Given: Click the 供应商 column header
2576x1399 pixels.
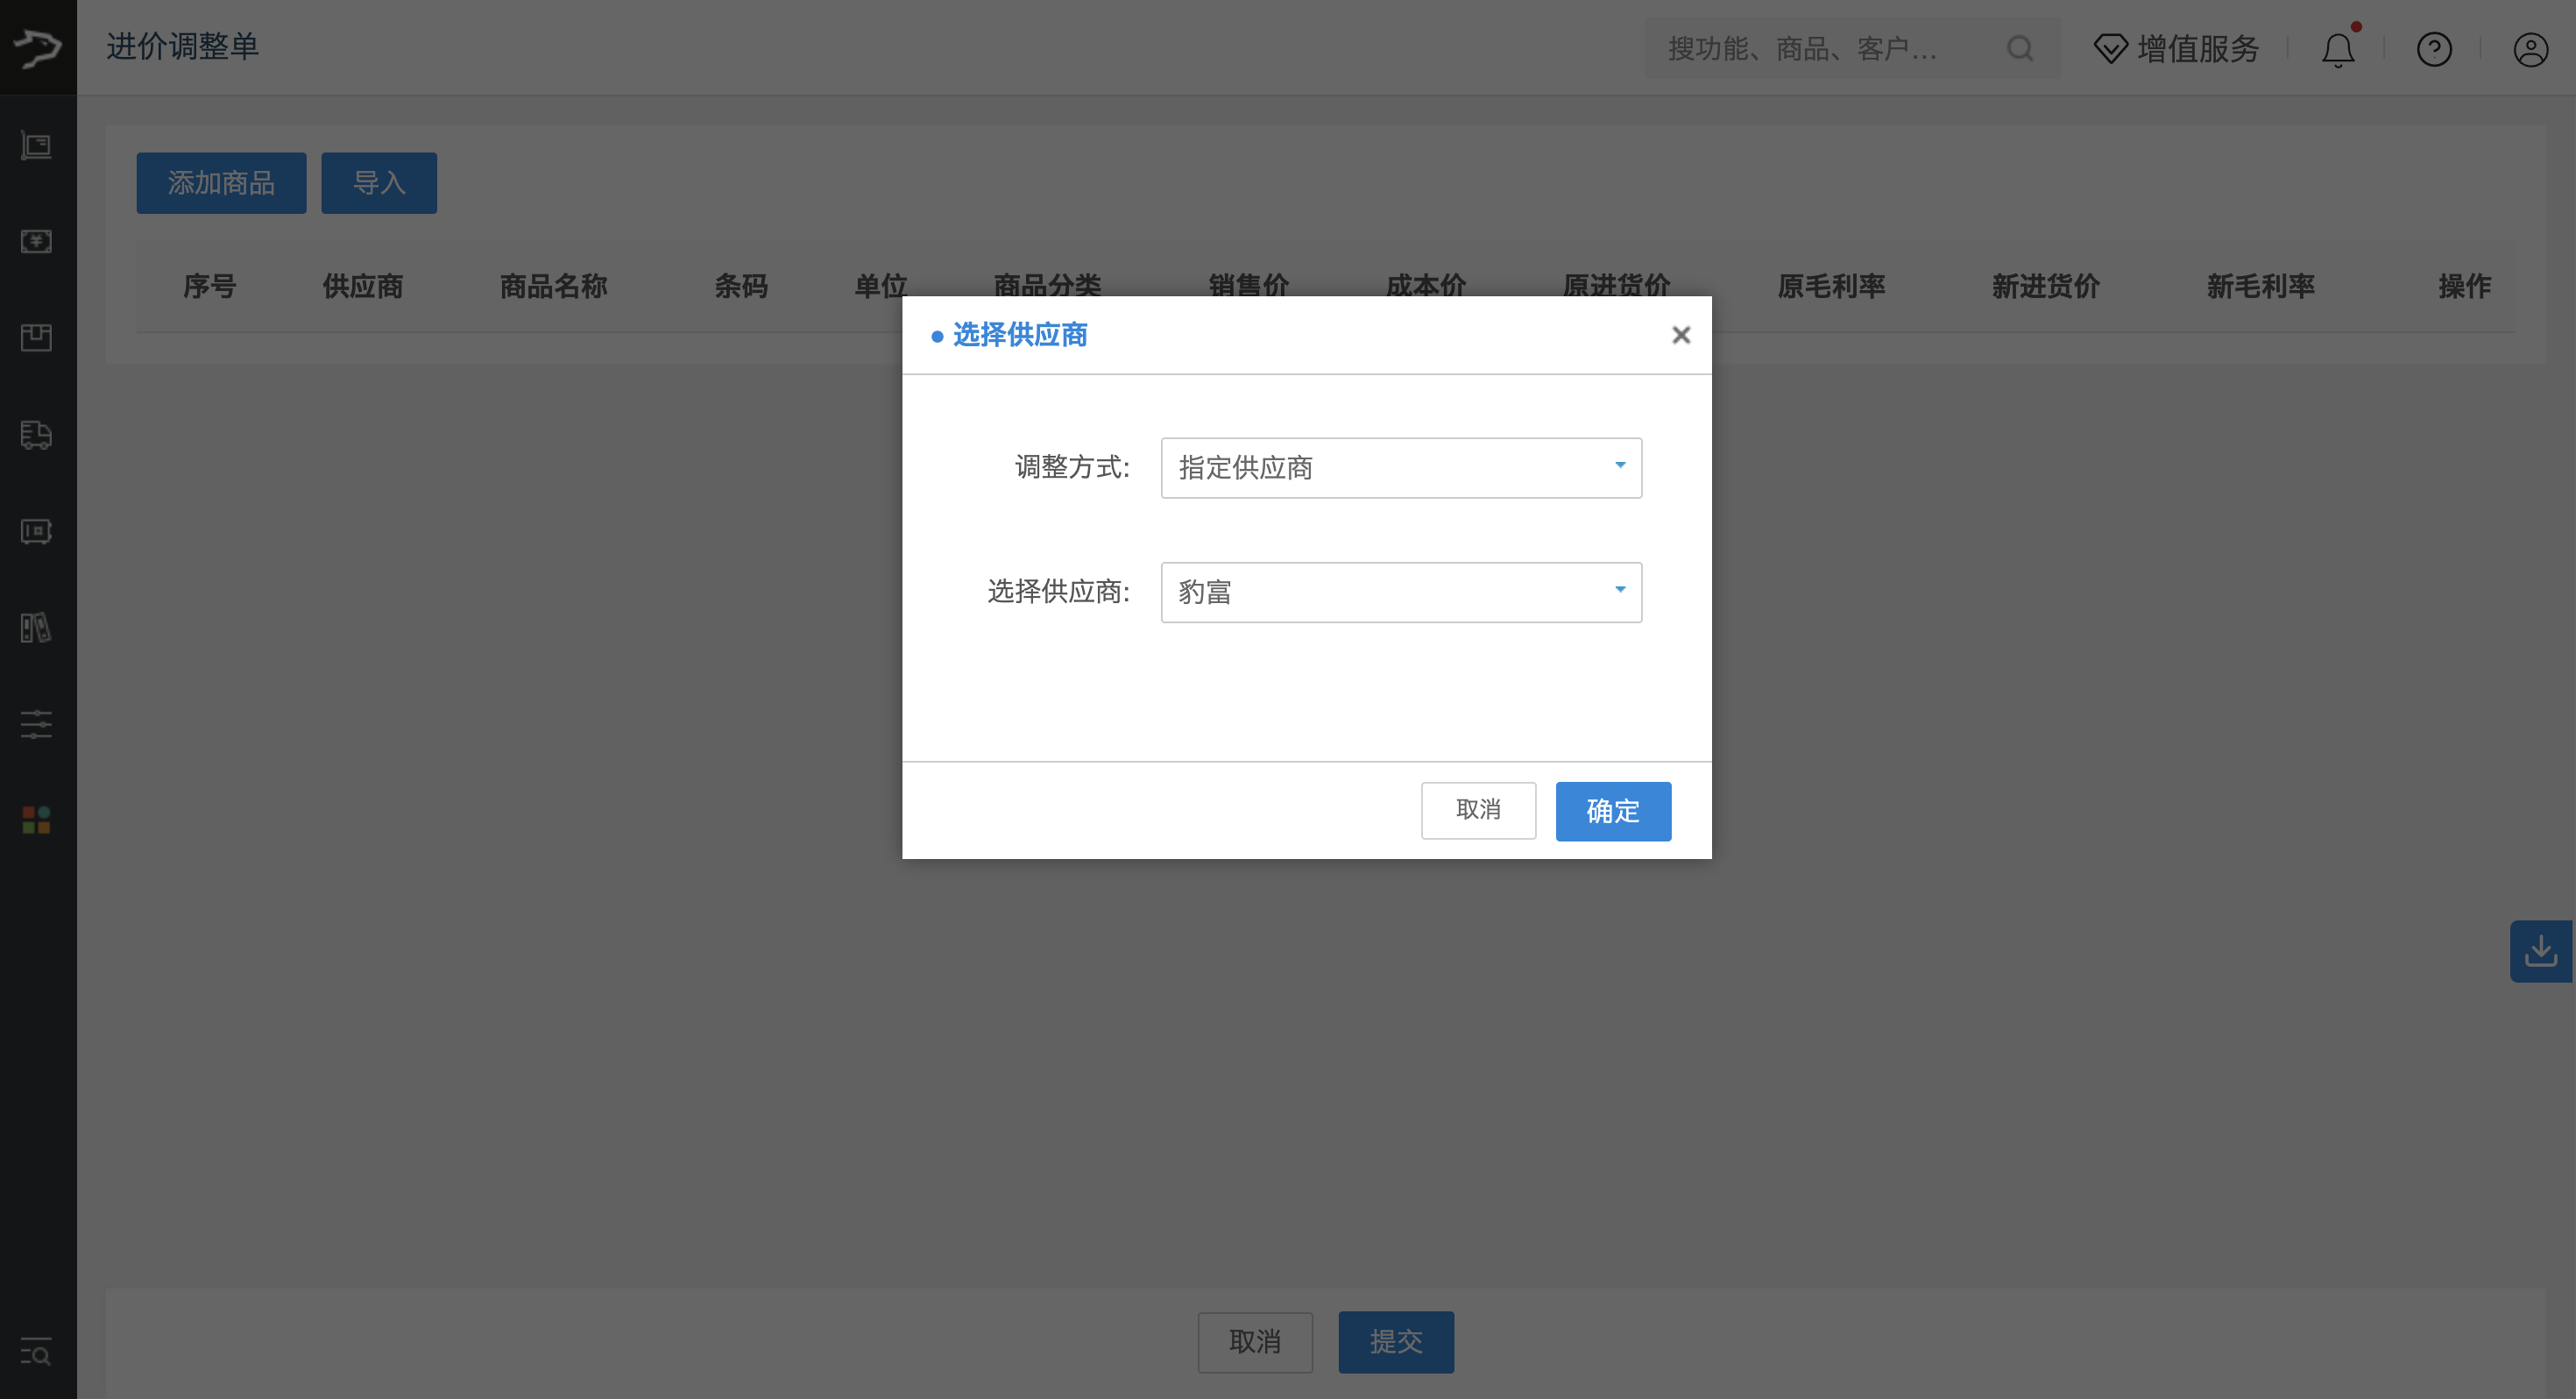Looking at the screenshot, I should 362,287.
